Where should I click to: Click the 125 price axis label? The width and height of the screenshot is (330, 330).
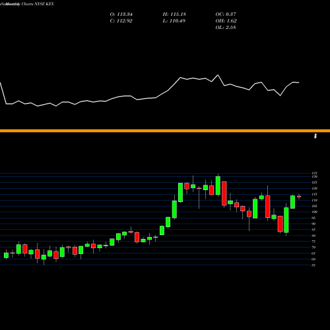click(x=314, y=182)
